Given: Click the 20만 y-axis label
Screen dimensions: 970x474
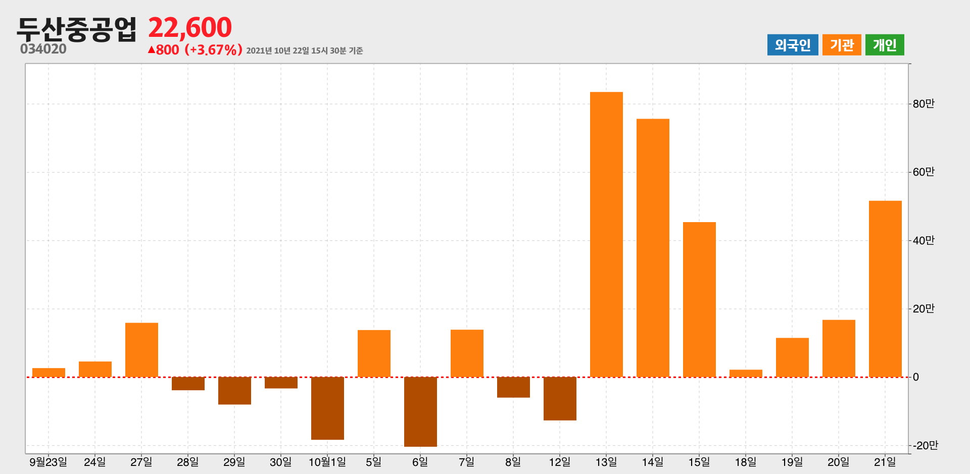Looking at the screenshot, I should coord(924,309).
